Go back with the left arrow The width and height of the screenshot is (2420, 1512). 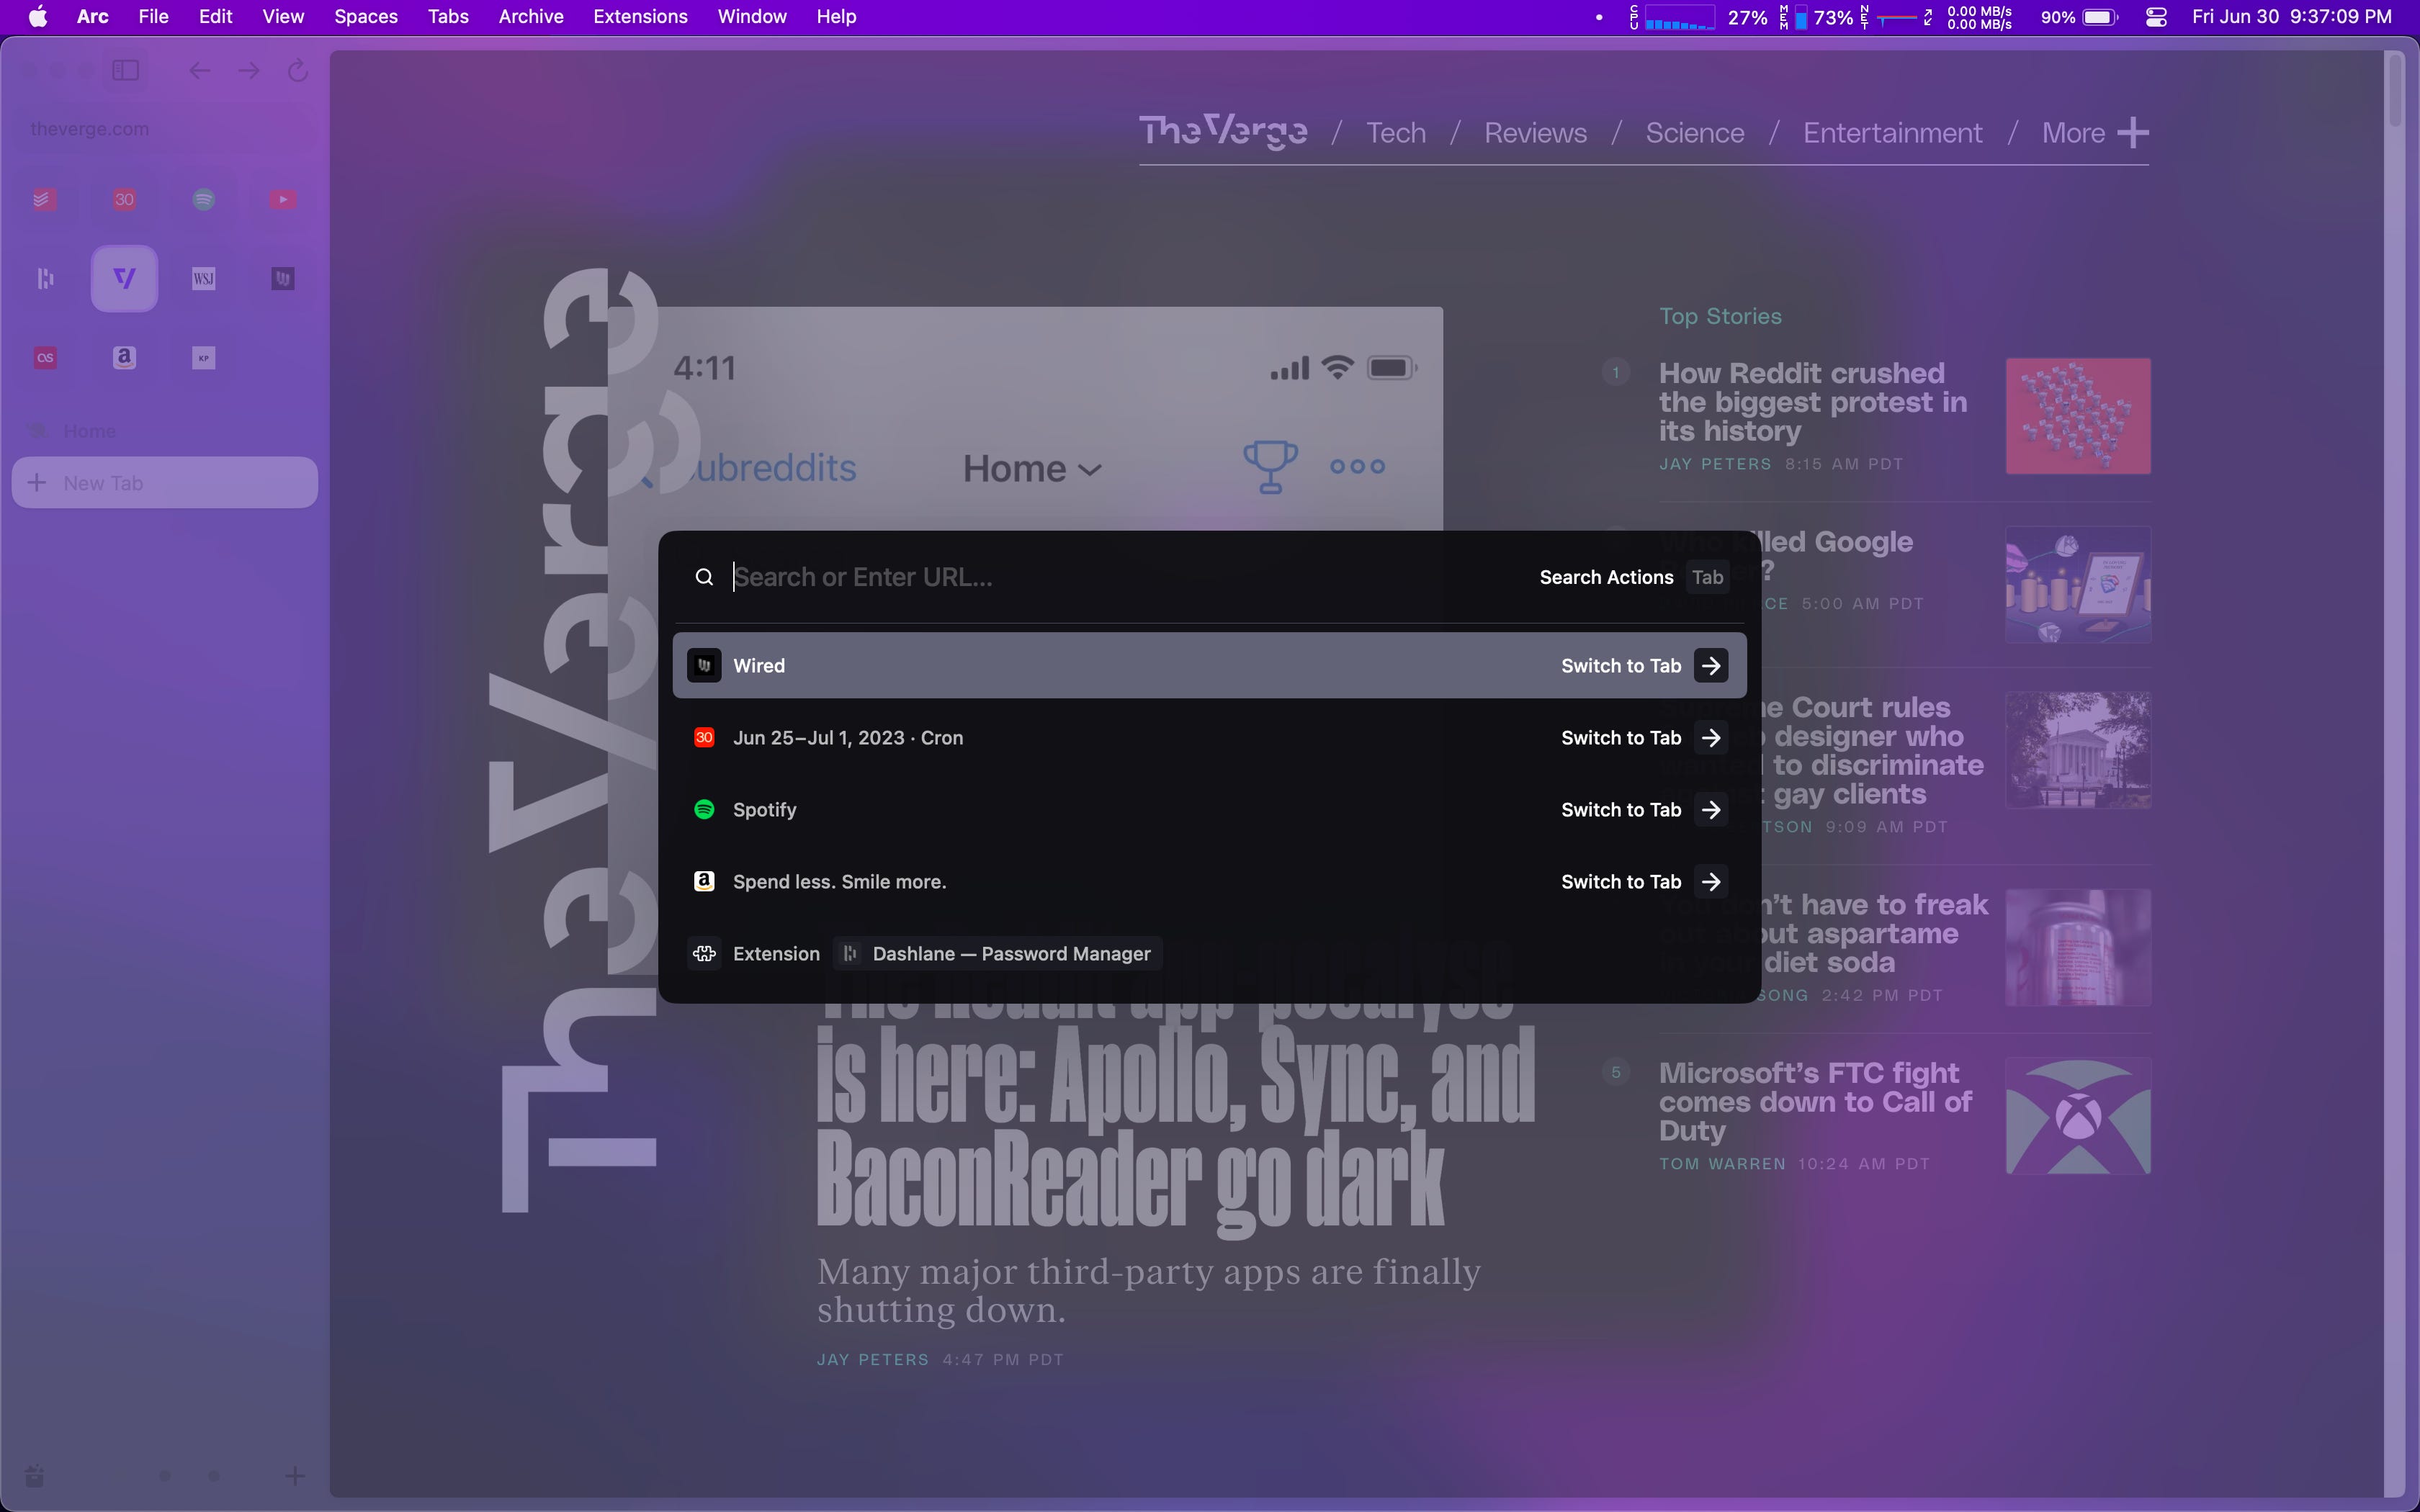(199, 70)
